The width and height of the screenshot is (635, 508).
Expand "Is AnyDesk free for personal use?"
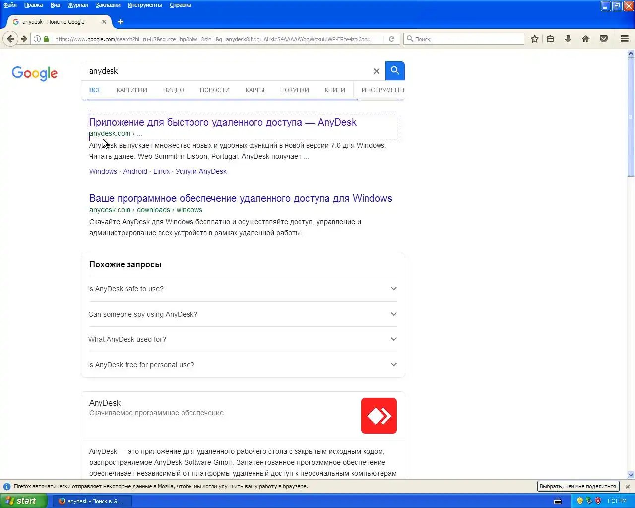(243, 365)
